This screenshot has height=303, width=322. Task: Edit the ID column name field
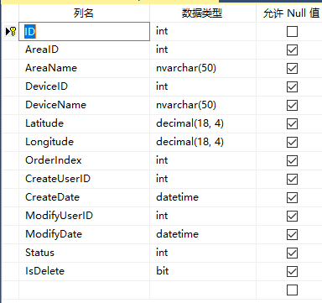click(x=84, y=31)
